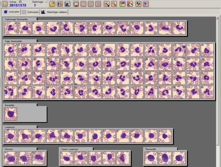The width and height of the screenshot is (221, 167).
Task: Click the zoom out magnifier icon
Action: coord(114,4)
